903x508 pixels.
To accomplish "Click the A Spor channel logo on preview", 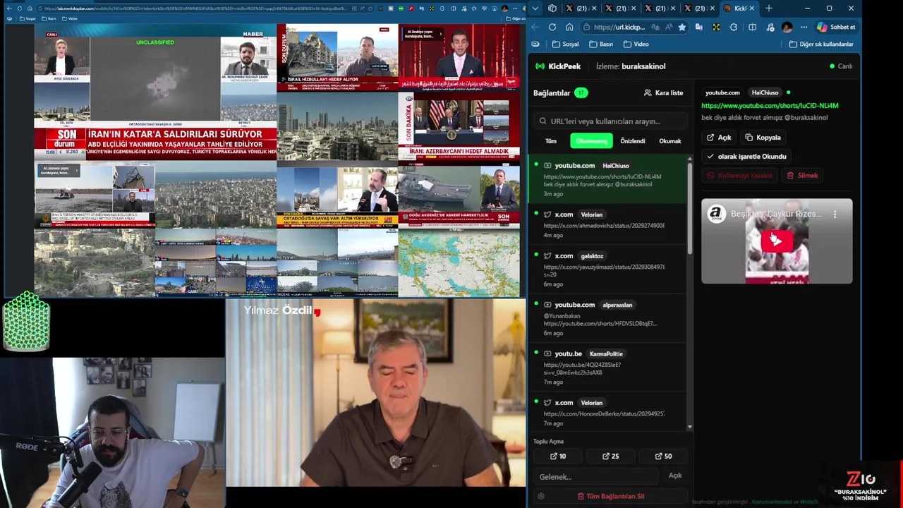I will point(717,214).
